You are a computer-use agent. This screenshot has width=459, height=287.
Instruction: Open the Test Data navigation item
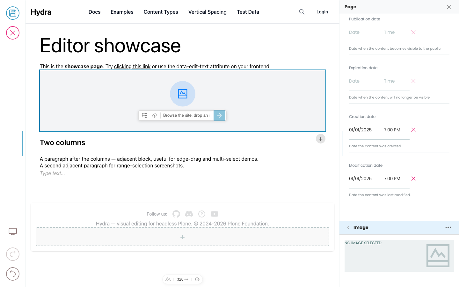pos(248,12)
